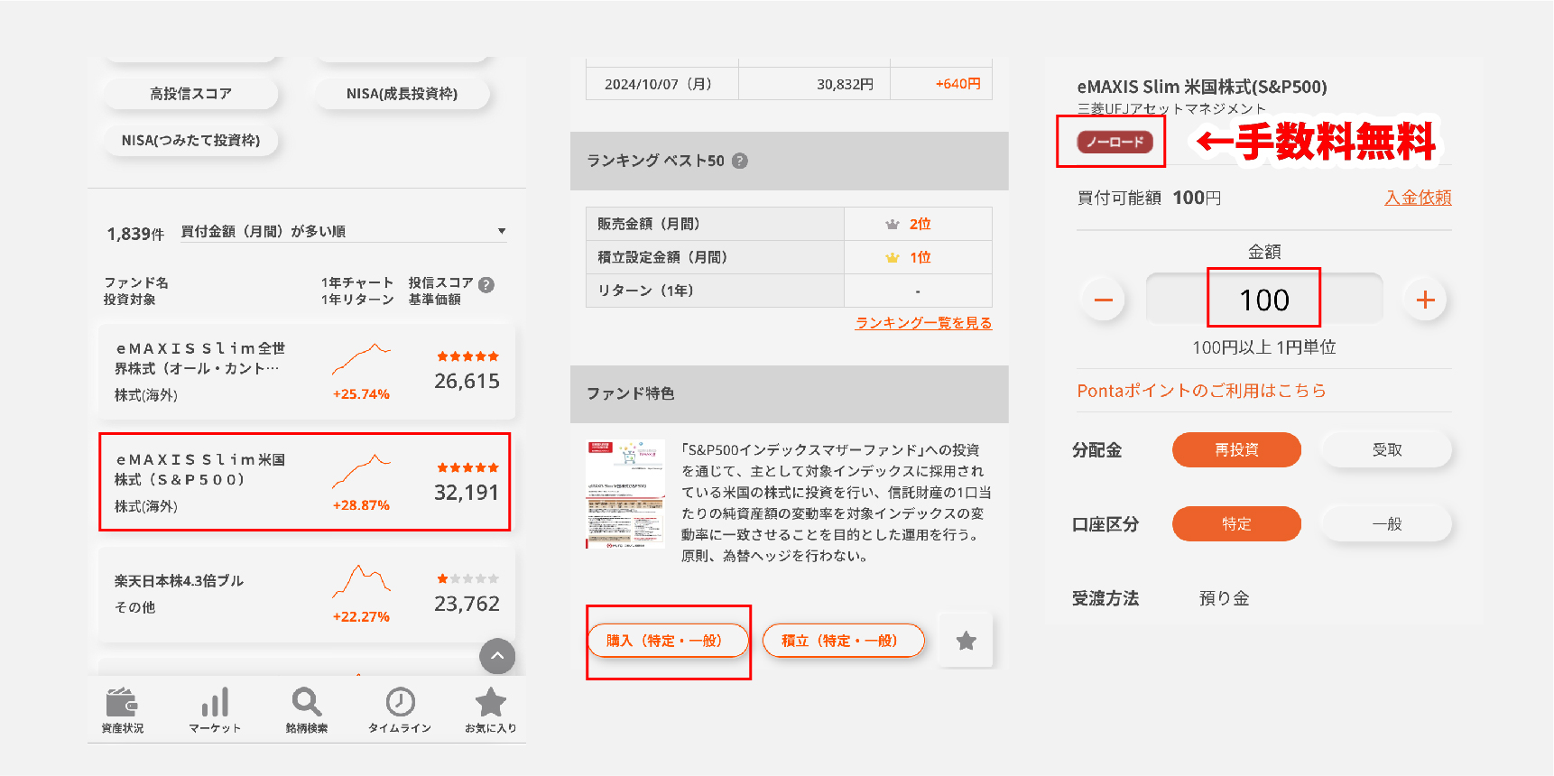Click the silver crown icon beside 2位
Image resolution: width=1554 pixels, height=776 pixels.
(x=893, y=224)
